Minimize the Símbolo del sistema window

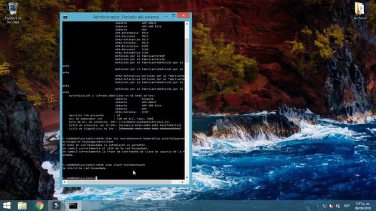(x=166, y=16)
